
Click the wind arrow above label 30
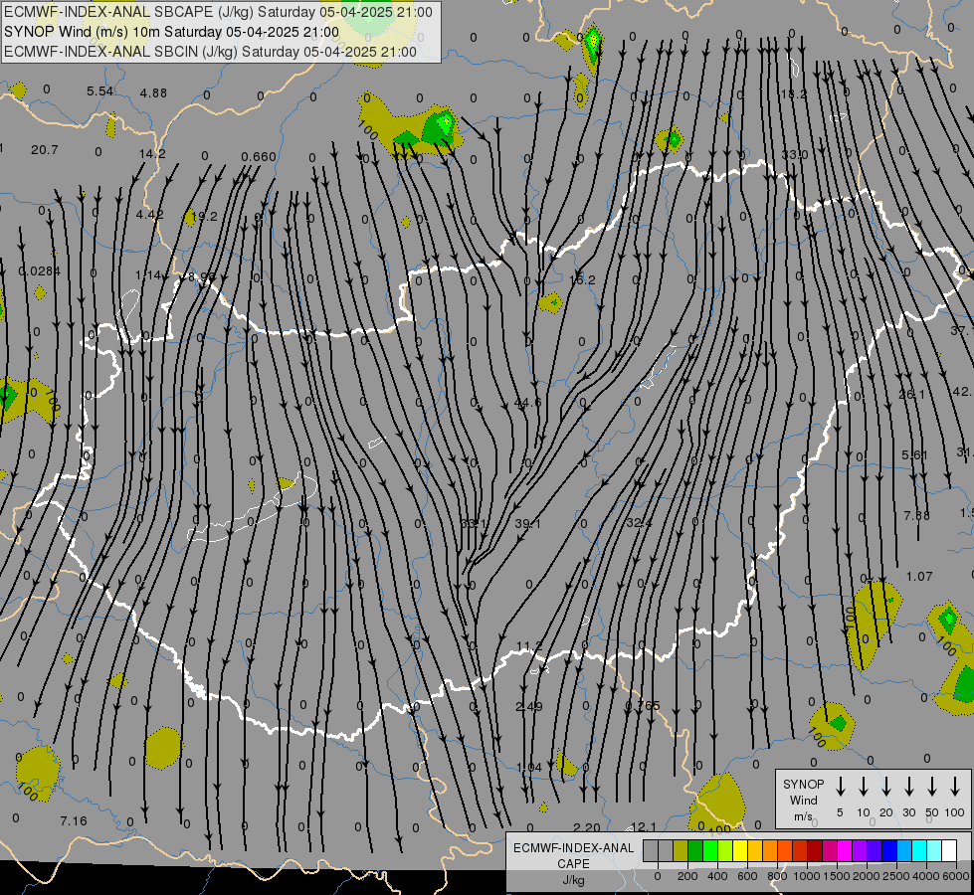coord(908,787)
